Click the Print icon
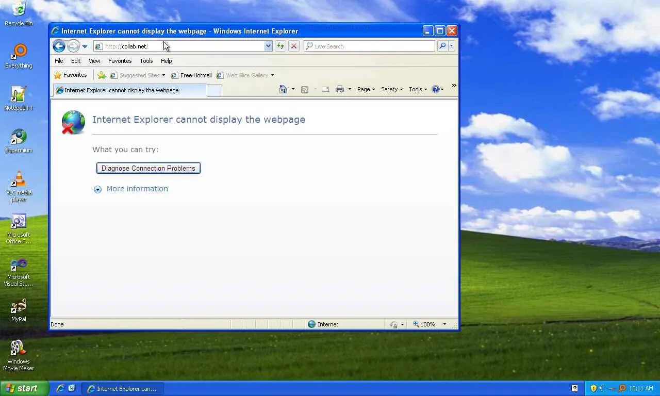Viewport: 660px width, 396px height. click(339, 89)
